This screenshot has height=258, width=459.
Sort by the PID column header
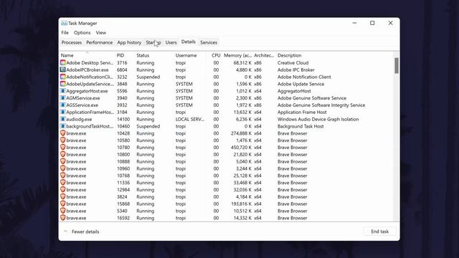coord(120,55)
